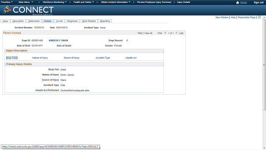The height and width of the screenshot is (150, 266).
Task: Click the Date of Birth value 02/16/1971
Action: pos(37,46)
